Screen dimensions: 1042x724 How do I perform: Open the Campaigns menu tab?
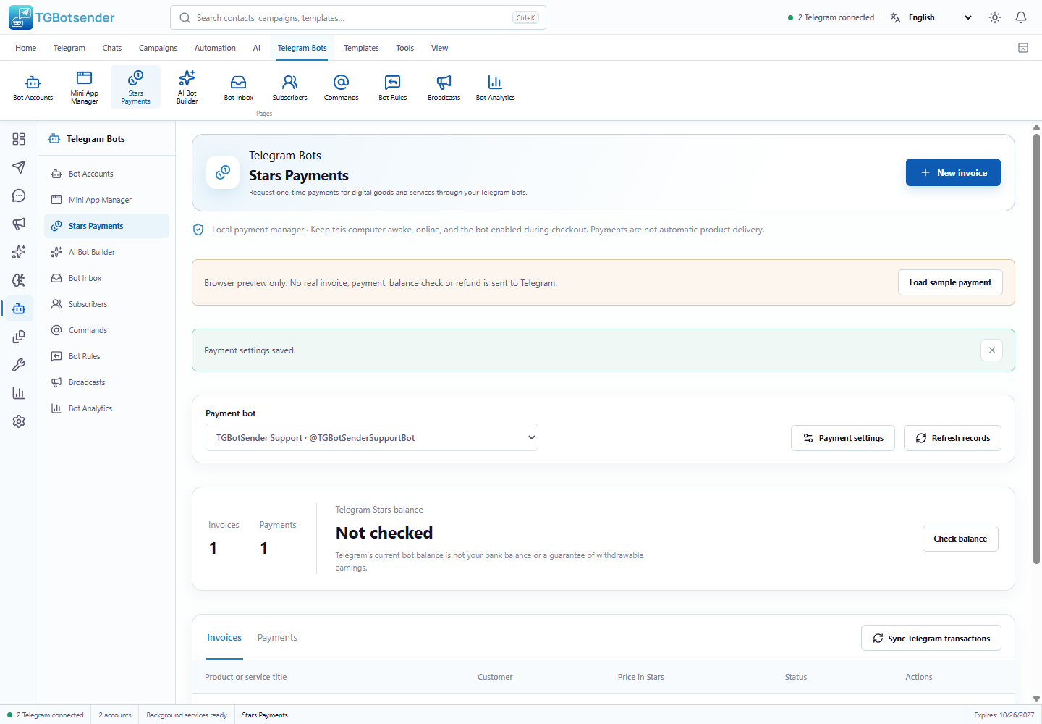pyautogui.click(x=158, y=48)
